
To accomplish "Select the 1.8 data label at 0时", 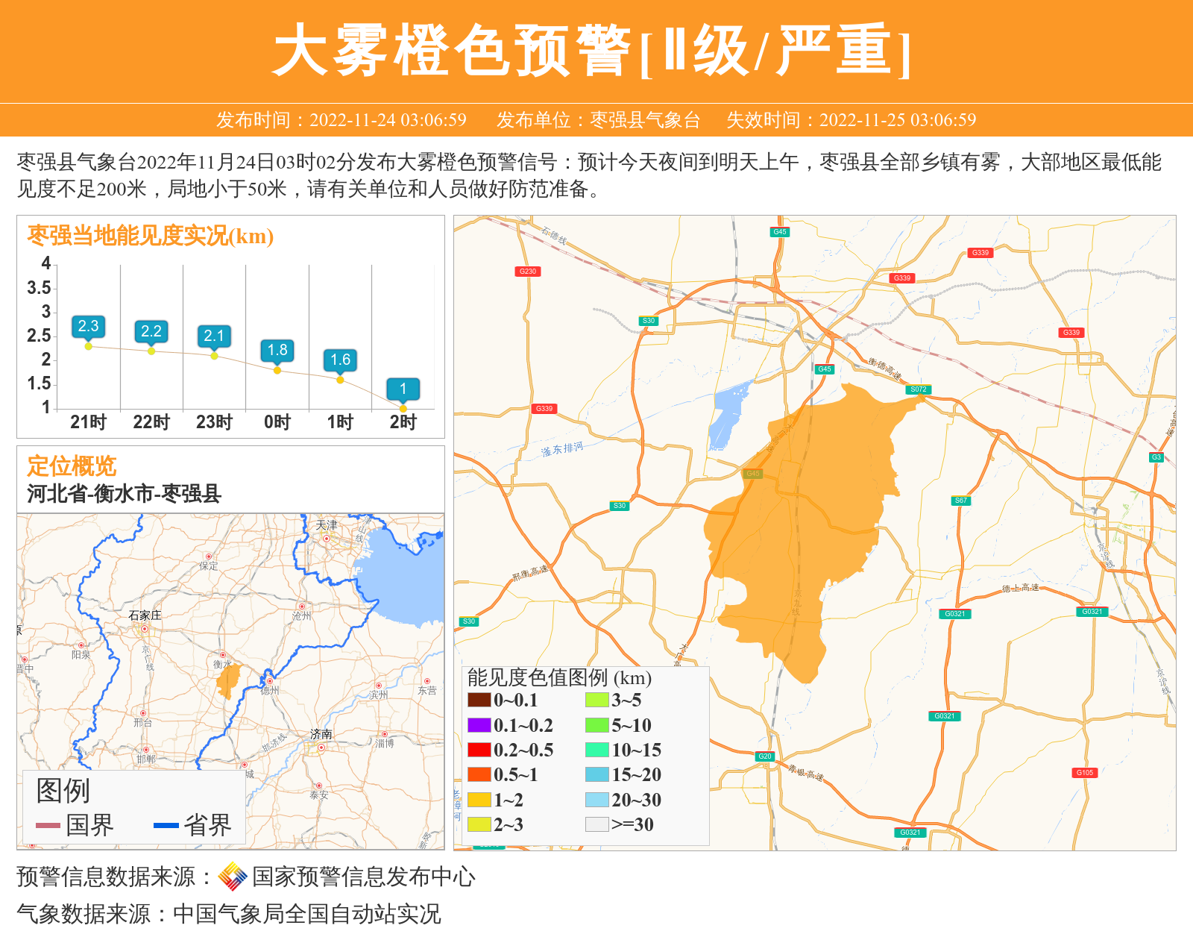I will coord(277,350).
